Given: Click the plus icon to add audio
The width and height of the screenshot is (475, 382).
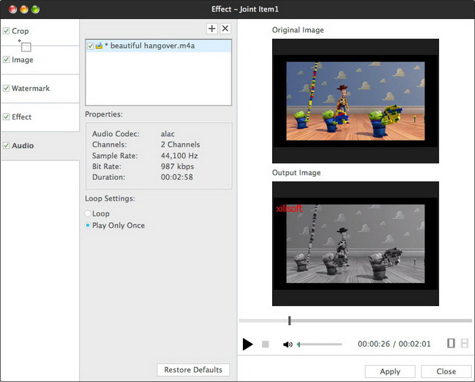Looking at the screenshot, I should click(x=212, y=28).
